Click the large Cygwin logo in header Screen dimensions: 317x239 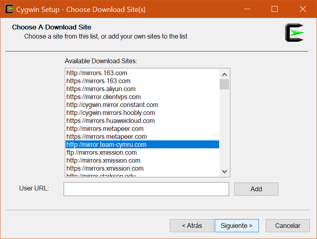click(294, 33)
